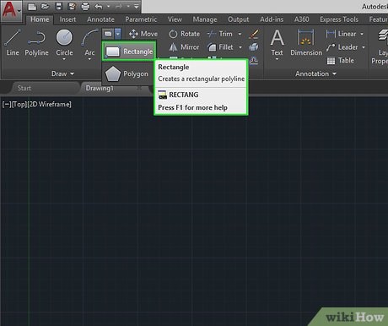Expand the Circle options dropdown

pos(64,59)
